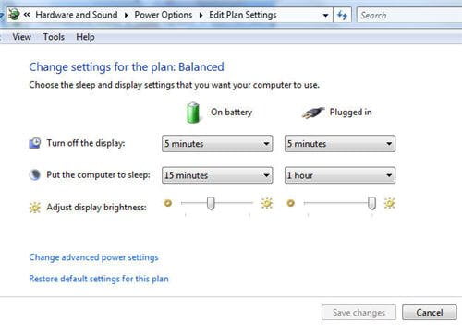The image size is (462, 334).
Task: Click Restore default settings for this plan
Action: click(x=99, y=279)
